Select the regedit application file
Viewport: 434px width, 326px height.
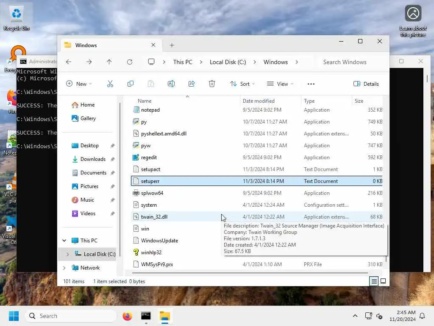point(256,157)
